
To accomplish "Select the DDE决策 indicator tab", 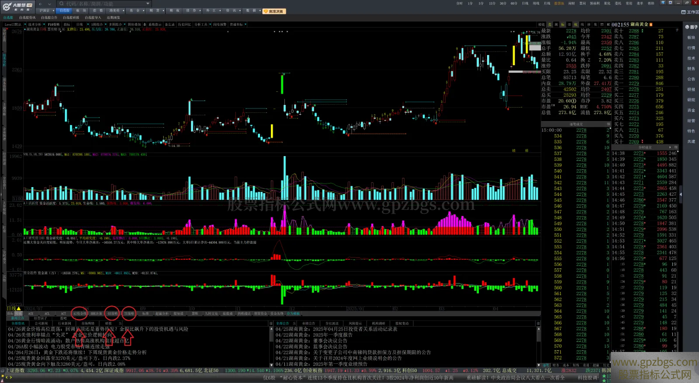I will [96, 313].
